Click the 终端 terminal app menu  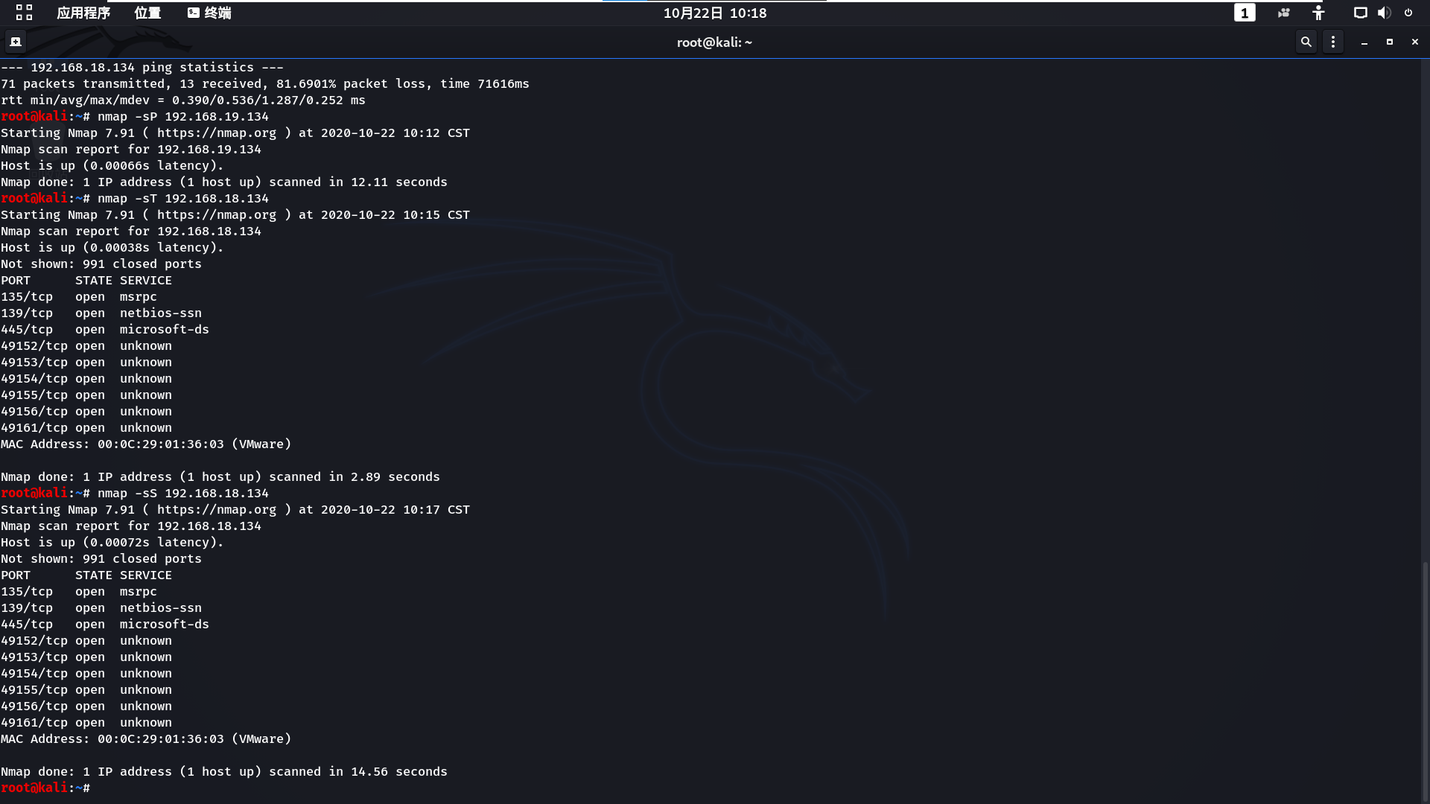tap(209, 13)
